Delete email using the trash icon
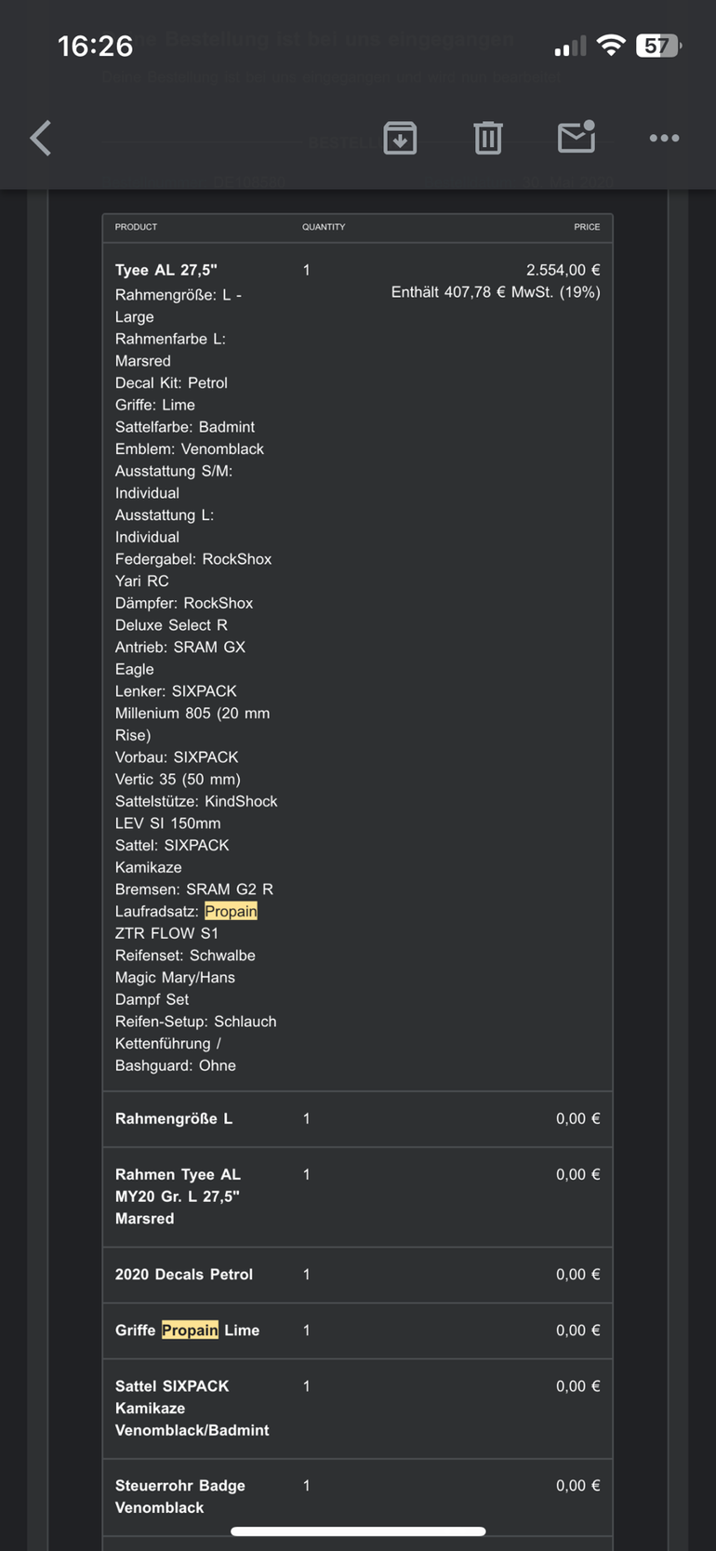Viewport: 716px width, 1551px height. point(488,138)
